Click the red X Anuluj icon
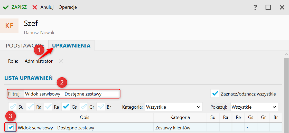The height and width of the screenshot is (133, 289). click(x=35, y=7)
